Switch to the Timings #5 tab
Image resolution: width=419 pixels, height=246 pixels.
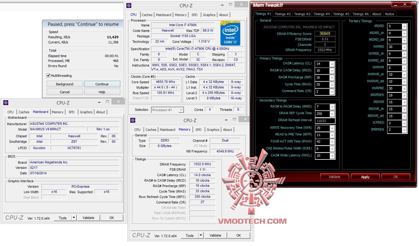[x=341, y=14]
